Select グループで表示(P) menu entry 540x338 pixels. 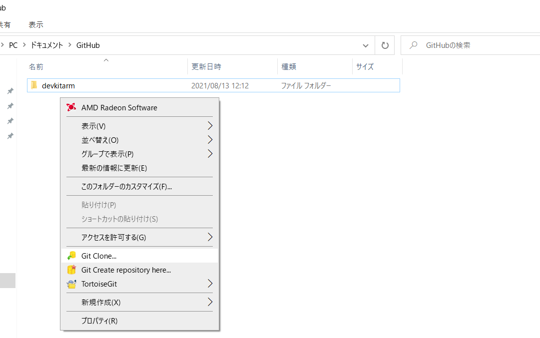(x=139, y=154)
